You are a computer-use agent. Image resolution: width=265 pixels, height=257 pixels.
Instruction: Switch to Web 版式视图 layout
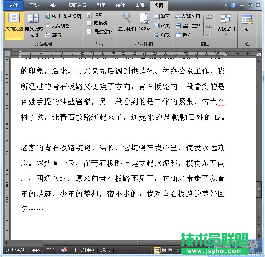pos(63,17)
